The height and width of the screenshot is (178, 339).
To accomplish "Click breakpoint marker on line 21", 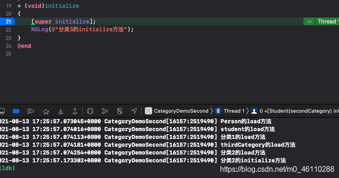I will [8, 22].
